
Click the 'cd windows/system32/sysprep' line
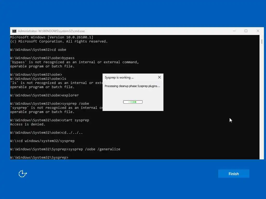tap(42, 141)
